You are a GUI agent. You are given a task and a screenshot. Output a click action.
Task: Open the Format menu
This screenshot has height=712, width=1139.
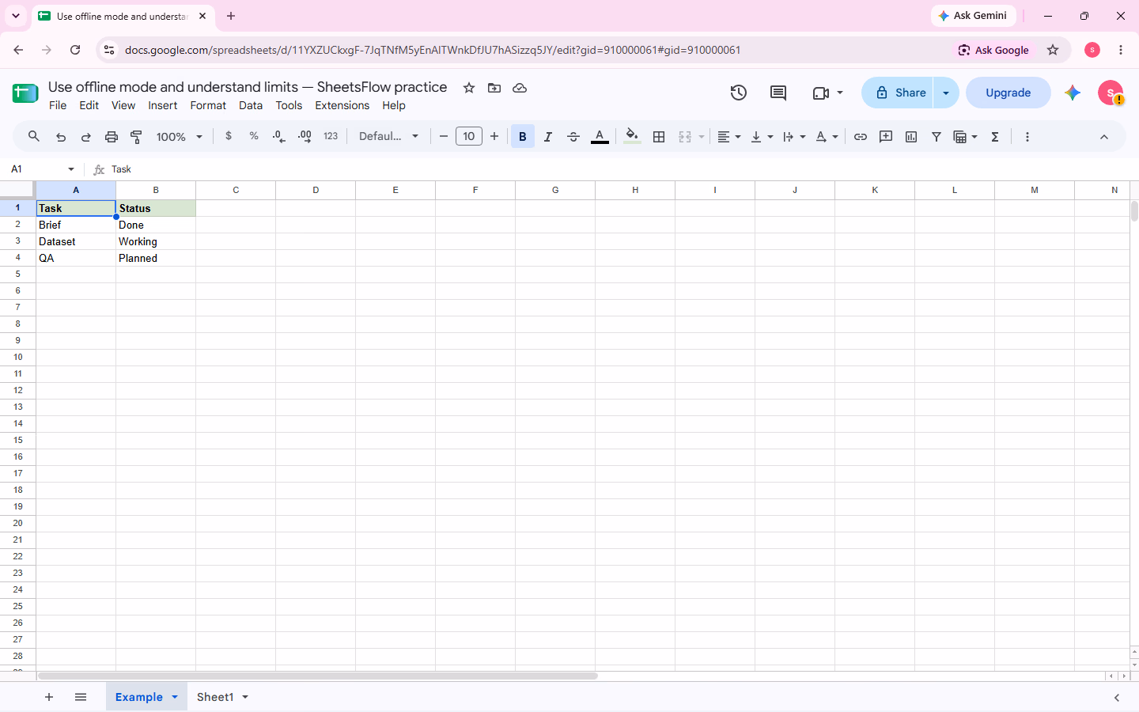pyautogui.click(x=208, y=105)
